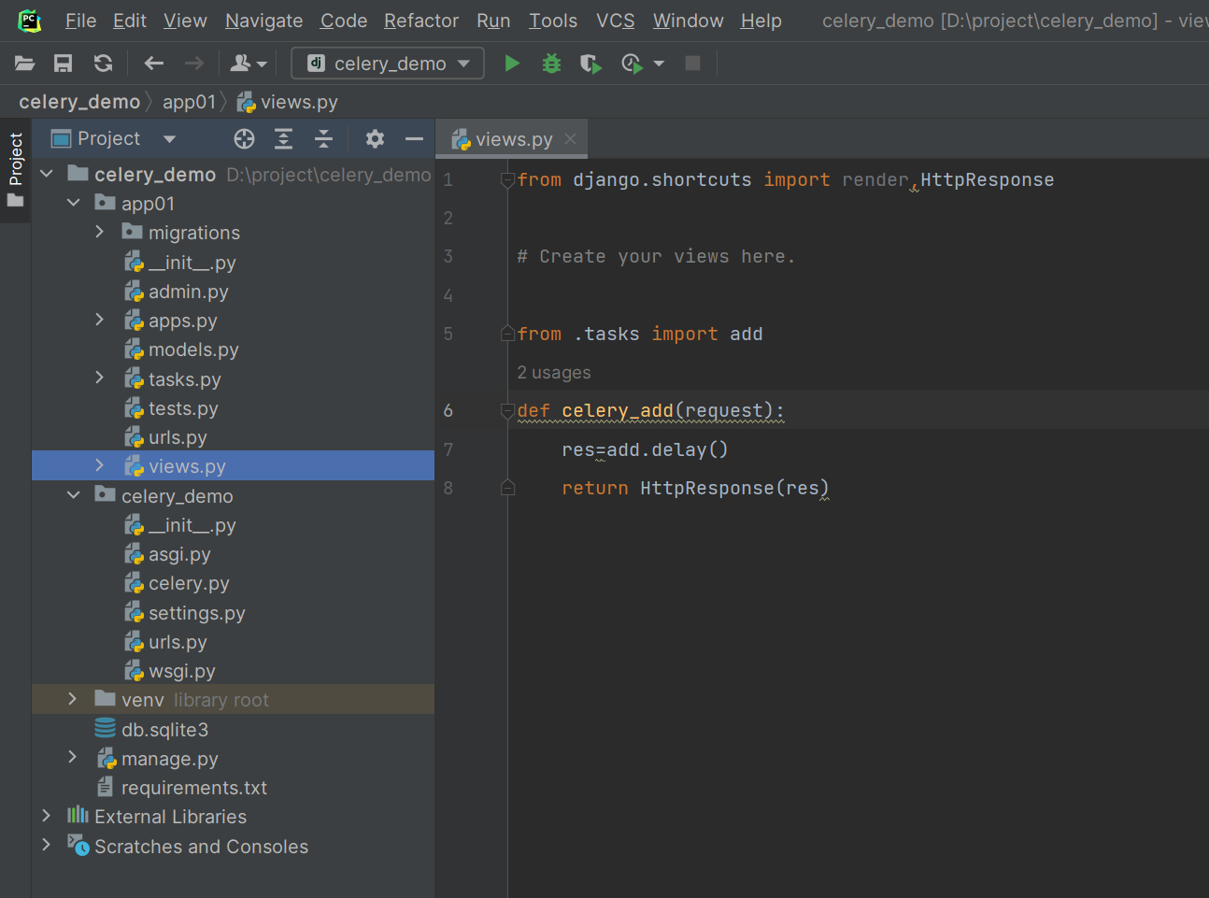Select admin.py in the app01 folder
The height and width of the screenshot is (898, 1209).
pos(188,292)
